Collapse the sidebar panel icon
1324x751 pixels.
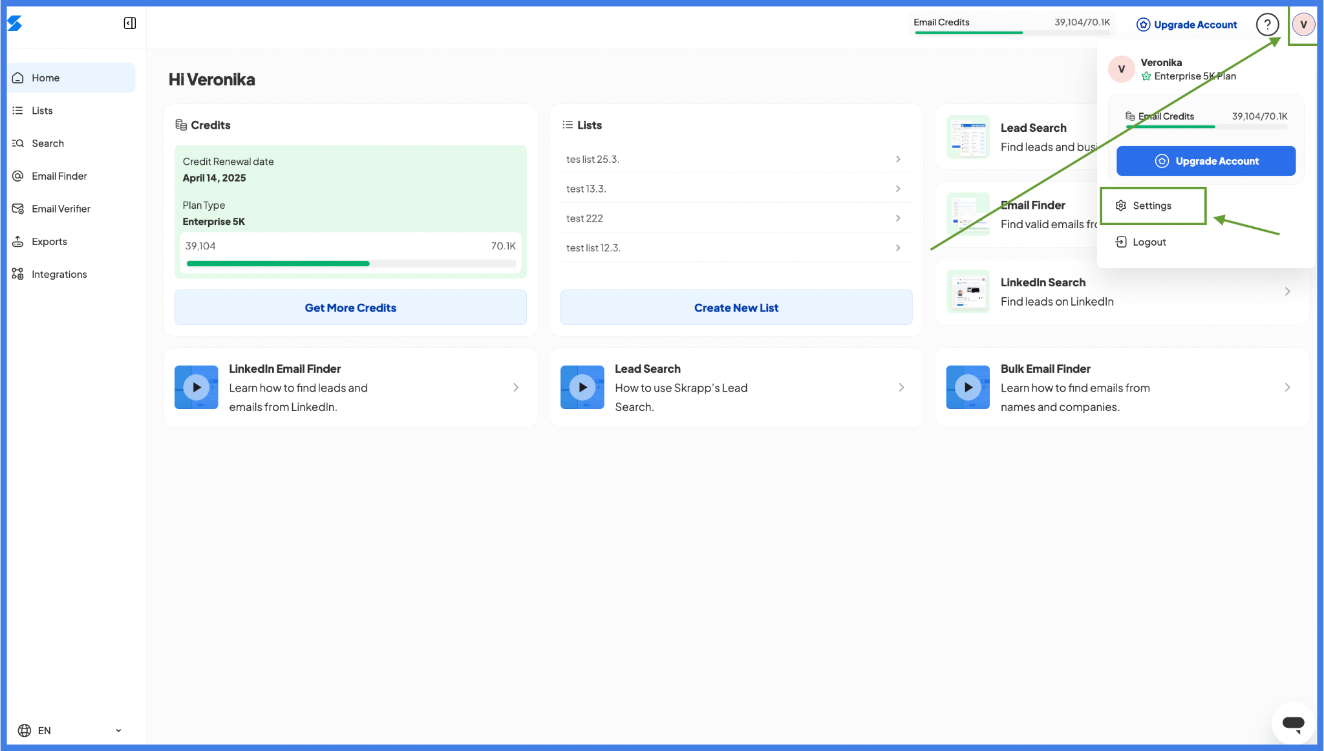click(129, 23)
